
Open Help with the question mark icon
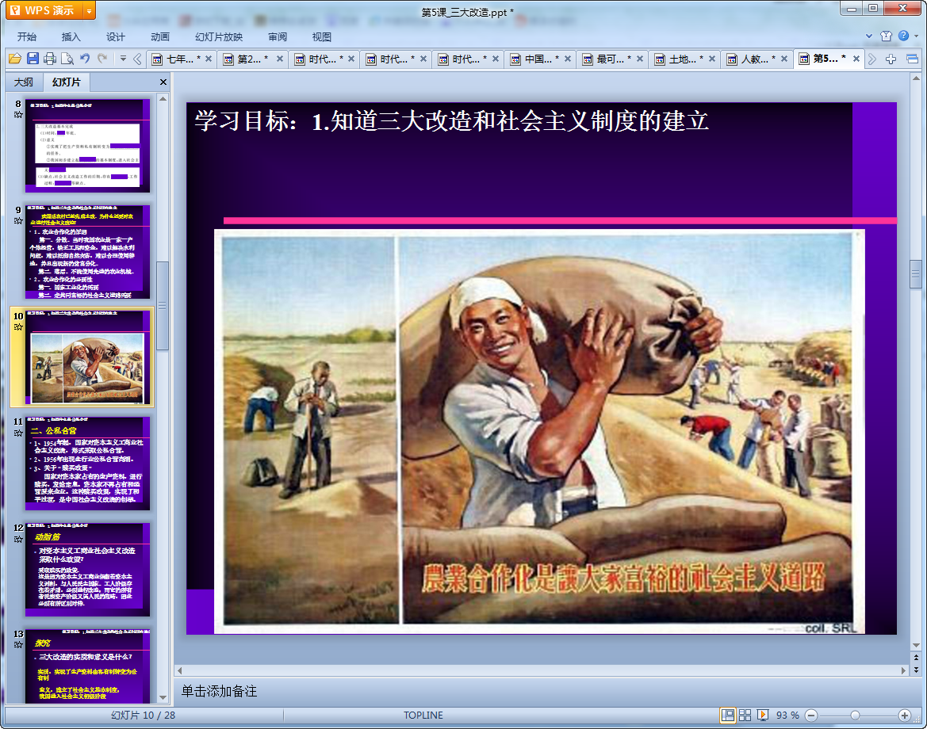click(903, 36)
